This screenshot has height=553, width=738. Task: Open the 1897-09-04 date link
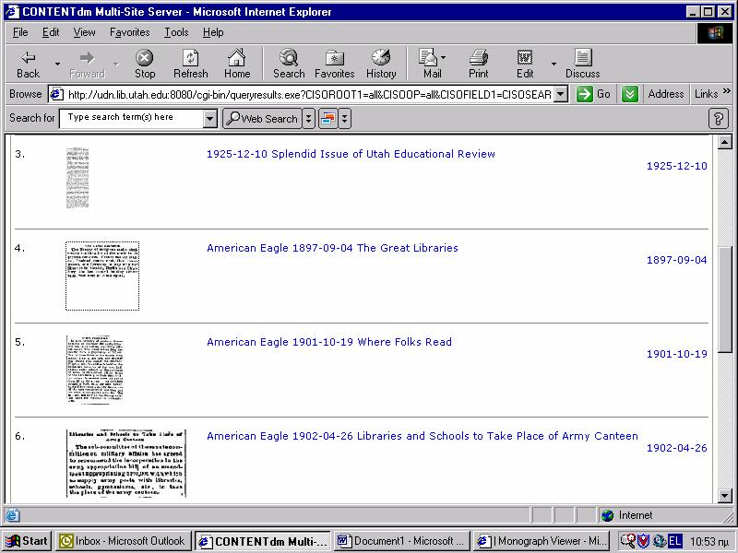[x=677, y=260]
